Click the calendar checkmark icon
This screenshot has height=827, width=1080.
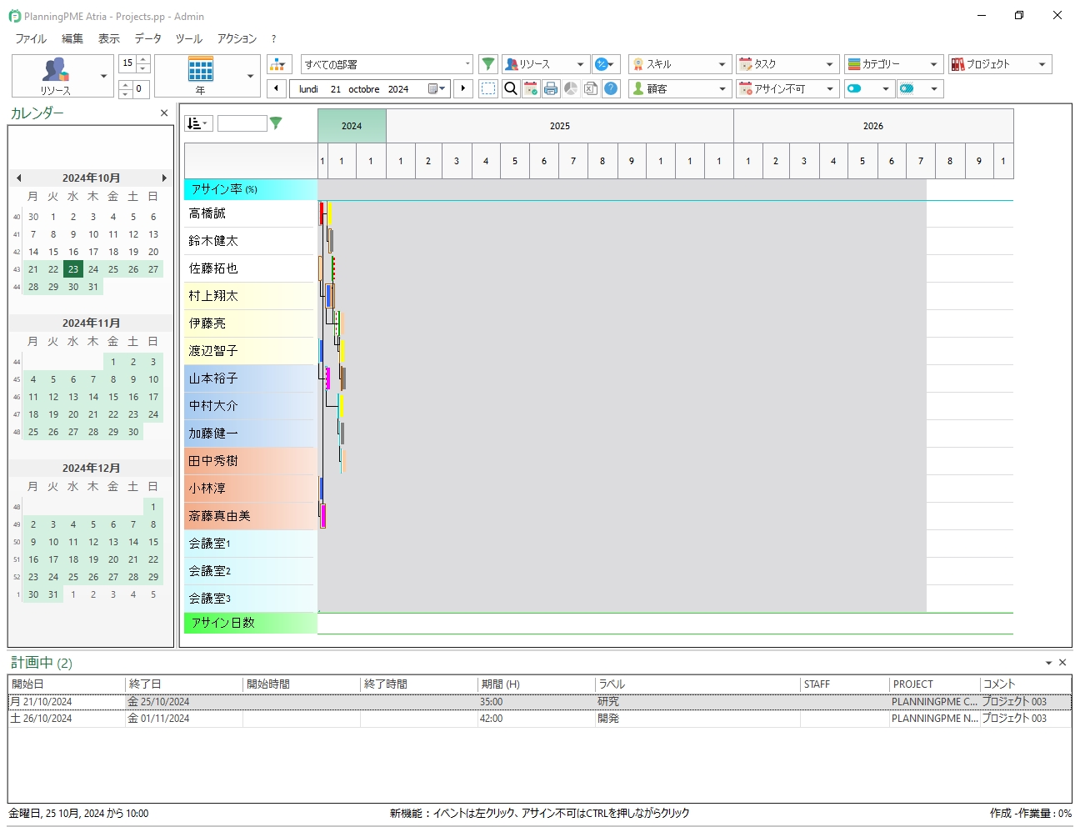(x=531, y=88)
